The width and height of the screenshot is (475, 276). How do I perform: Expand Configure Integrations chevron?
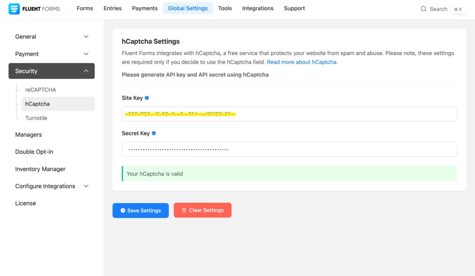(x=86, y=186)
